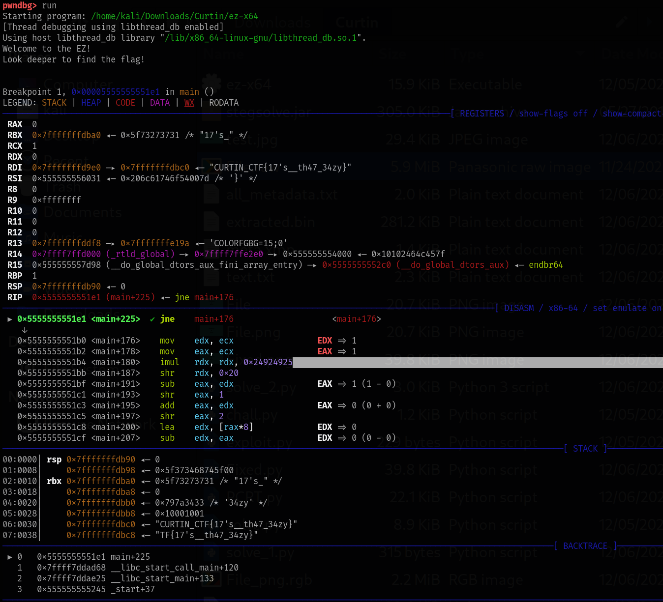Screen dimensions: 663x602
Task: Select all_metadata.txt in background file manager
Action: coord(282,195)
